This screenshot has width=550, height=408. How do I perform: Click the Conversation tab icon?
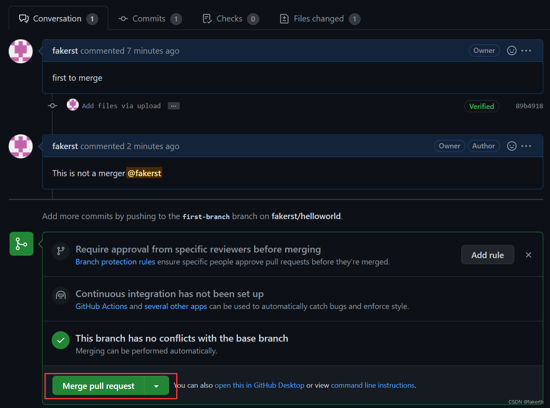coord(24,19)
